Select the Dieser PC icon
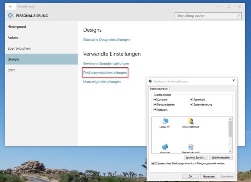Image resolution: width=251 pixels, height=182 pixels. [165, 121]
